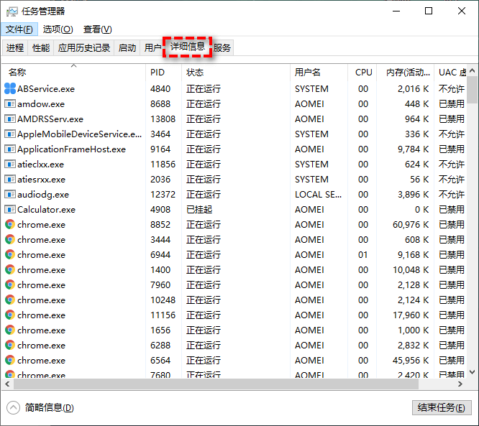This screenshot has width=479, height=426.
Task: Click the horizontal scrollbar thumb
Action: 216,384
